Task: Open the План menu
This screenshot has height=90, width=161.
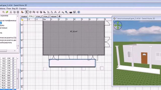Action: click(x=9, y=8)
